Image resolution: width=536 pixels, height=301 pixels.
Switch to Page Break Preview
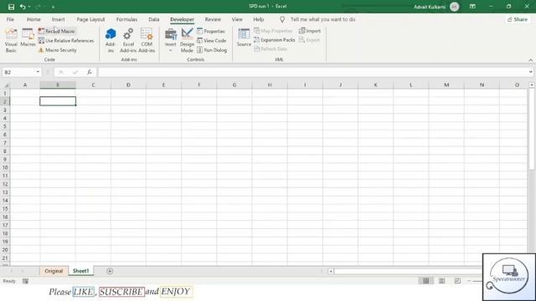tap(457, 281)
